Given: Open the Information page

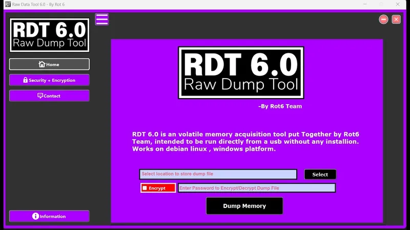Looking at the screenshot, I should point(49,216).
